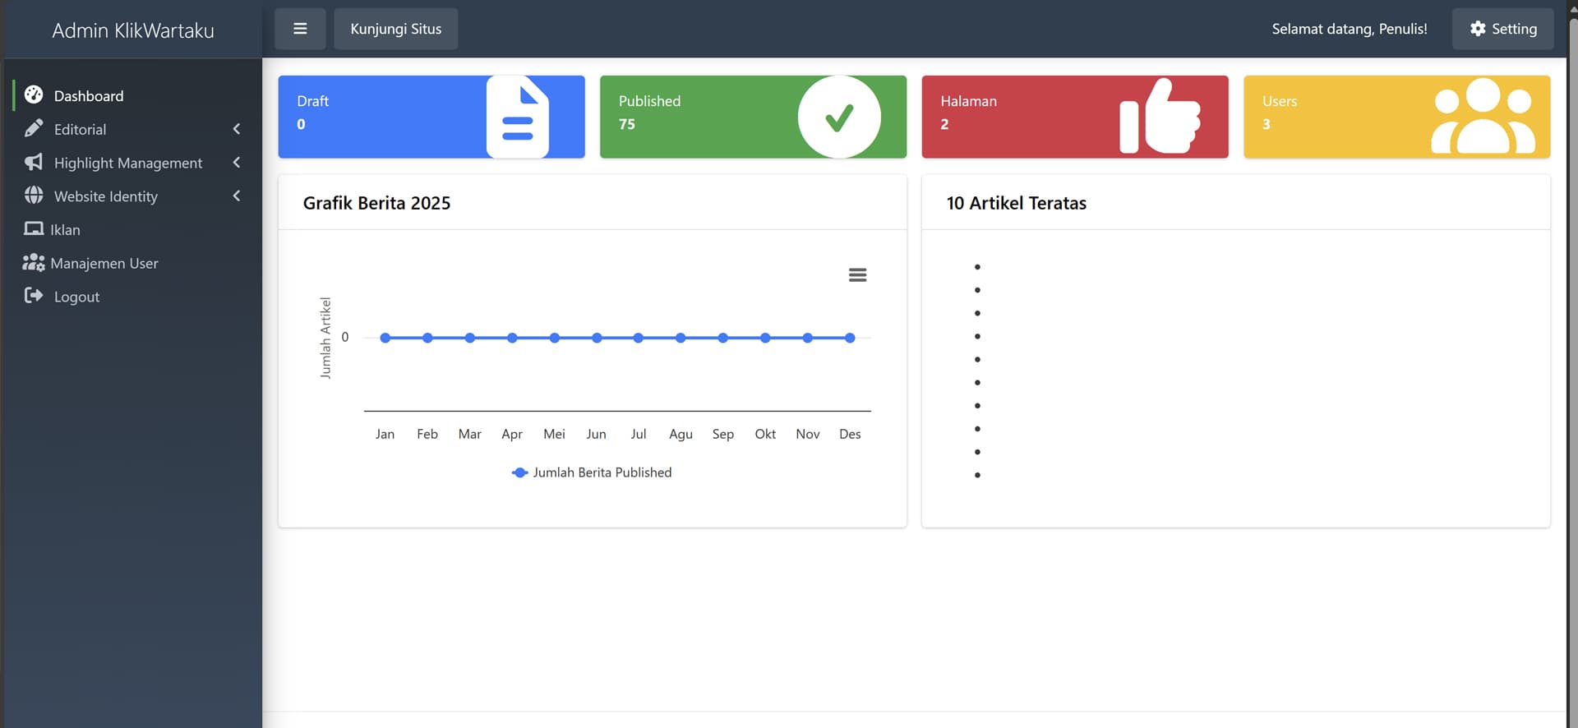Click the Des data point on chart
This screenshot has width=1578, height=728.
click(x=850, y=338)
